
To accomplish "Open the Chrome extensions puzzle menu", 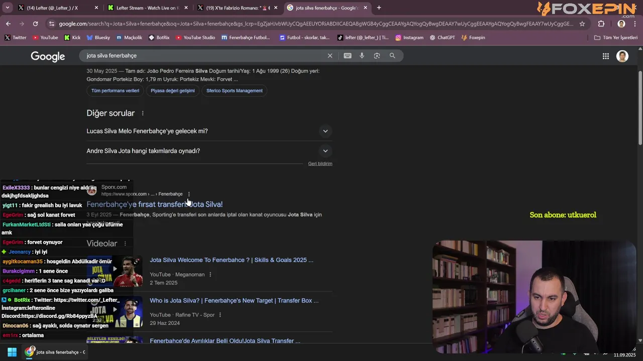I will click(x=601, y=24).
